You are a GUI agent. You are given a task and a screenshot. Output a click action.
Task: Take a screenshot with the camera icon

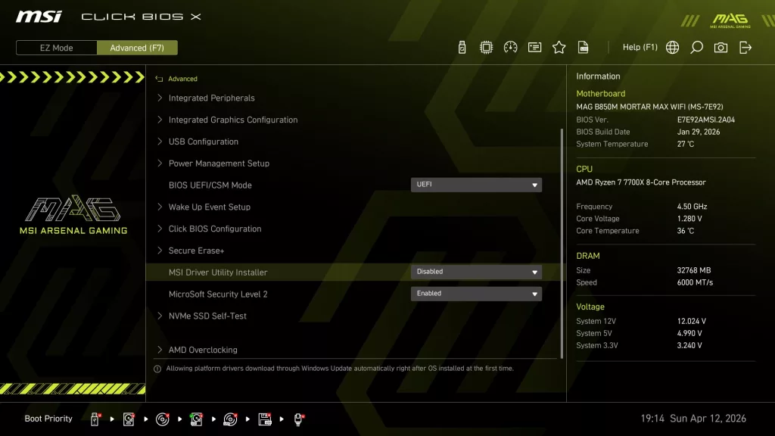click(721, 48)
